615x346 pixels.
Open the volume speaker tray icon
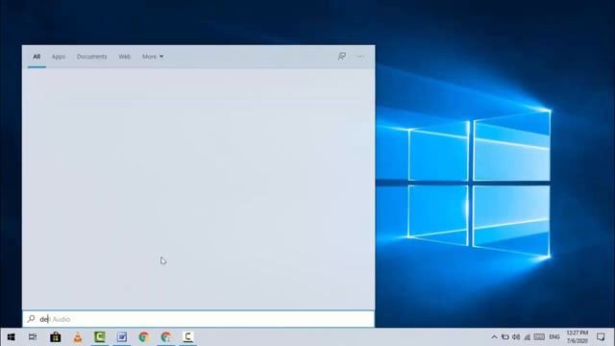coord(516,337)
